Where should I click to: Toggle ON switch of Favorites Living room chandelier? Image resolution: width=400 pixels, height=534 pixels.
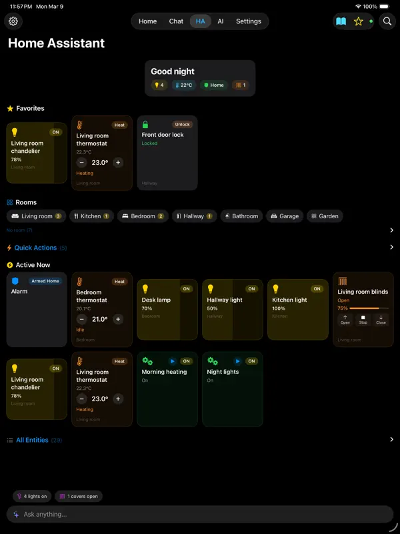pos(56,132)
